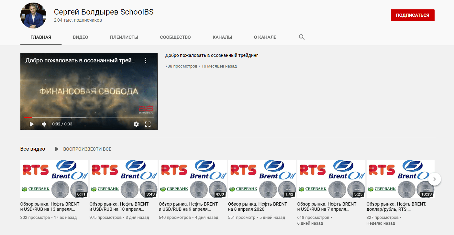Open the Плейлисты tab
Image resolution: width=454 pixels, height=235 pixels.
[124, 37]
